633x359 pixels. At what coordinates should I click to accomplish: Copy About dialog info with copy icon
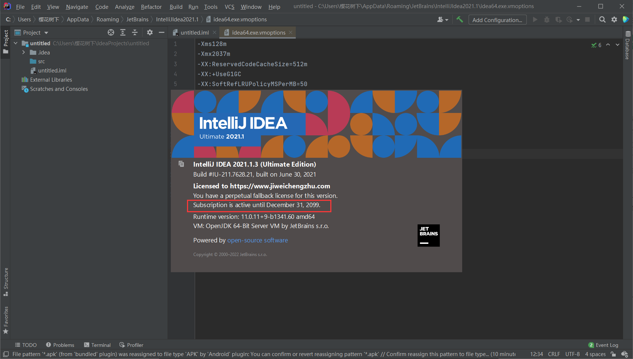pyautogui.click(x=181, y=164)
